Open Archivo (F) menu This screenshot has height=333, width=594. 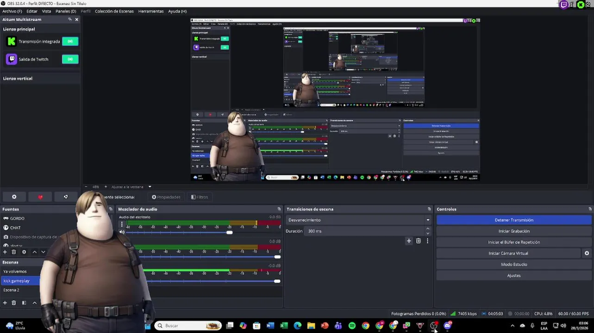click(12, 11)
